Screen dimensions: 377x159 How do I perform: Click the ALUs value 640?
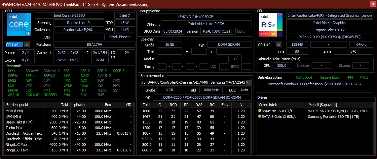[353, 51]
